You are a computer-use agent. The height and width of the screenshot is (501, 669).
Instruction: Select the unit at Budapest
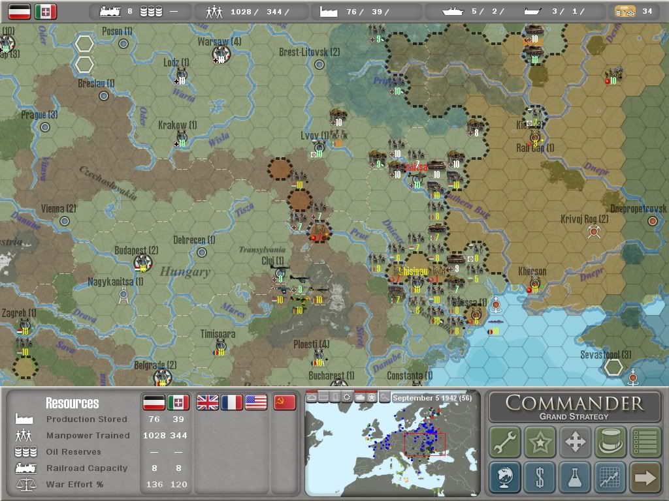tap(143, 263)
